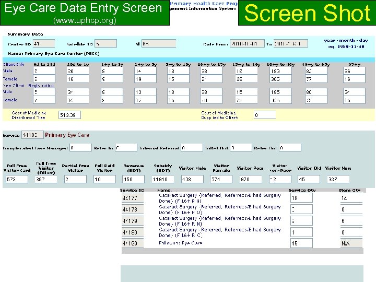Click the Visitor Male input field
This screenshot has height=282, width=376.
(193, 179)
